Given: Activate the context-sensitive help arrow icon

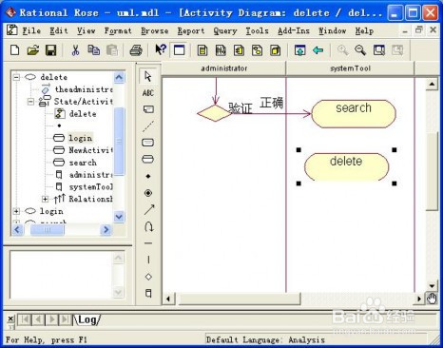Looking at the screenshot, I should [x=161, y=49].
